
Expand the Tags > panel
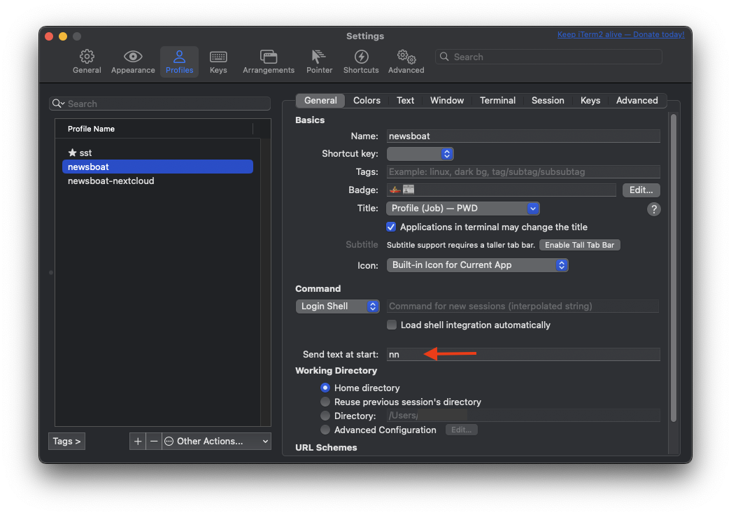[66, 442]
